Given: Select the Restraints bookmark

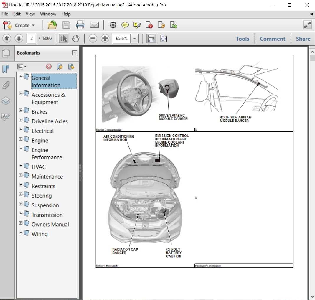Looking at the screenshot, I should click(x=43, y=186).
